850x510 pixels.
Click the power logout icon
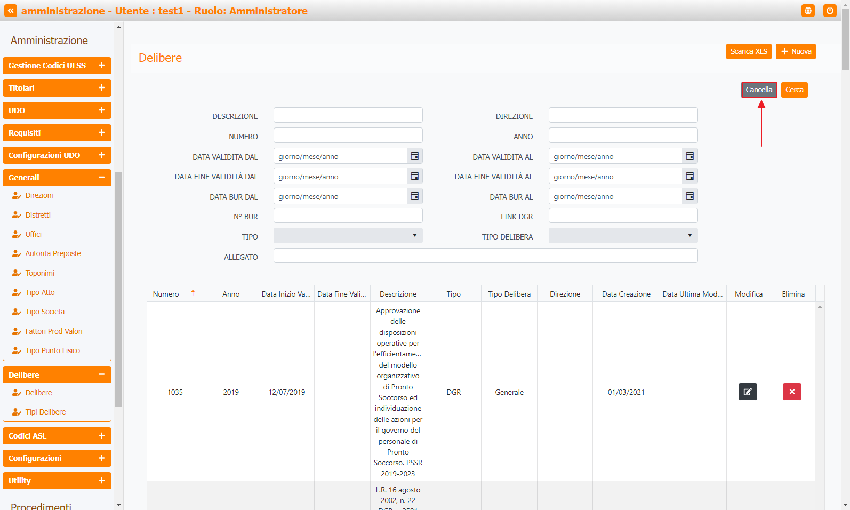click(829, 11)
